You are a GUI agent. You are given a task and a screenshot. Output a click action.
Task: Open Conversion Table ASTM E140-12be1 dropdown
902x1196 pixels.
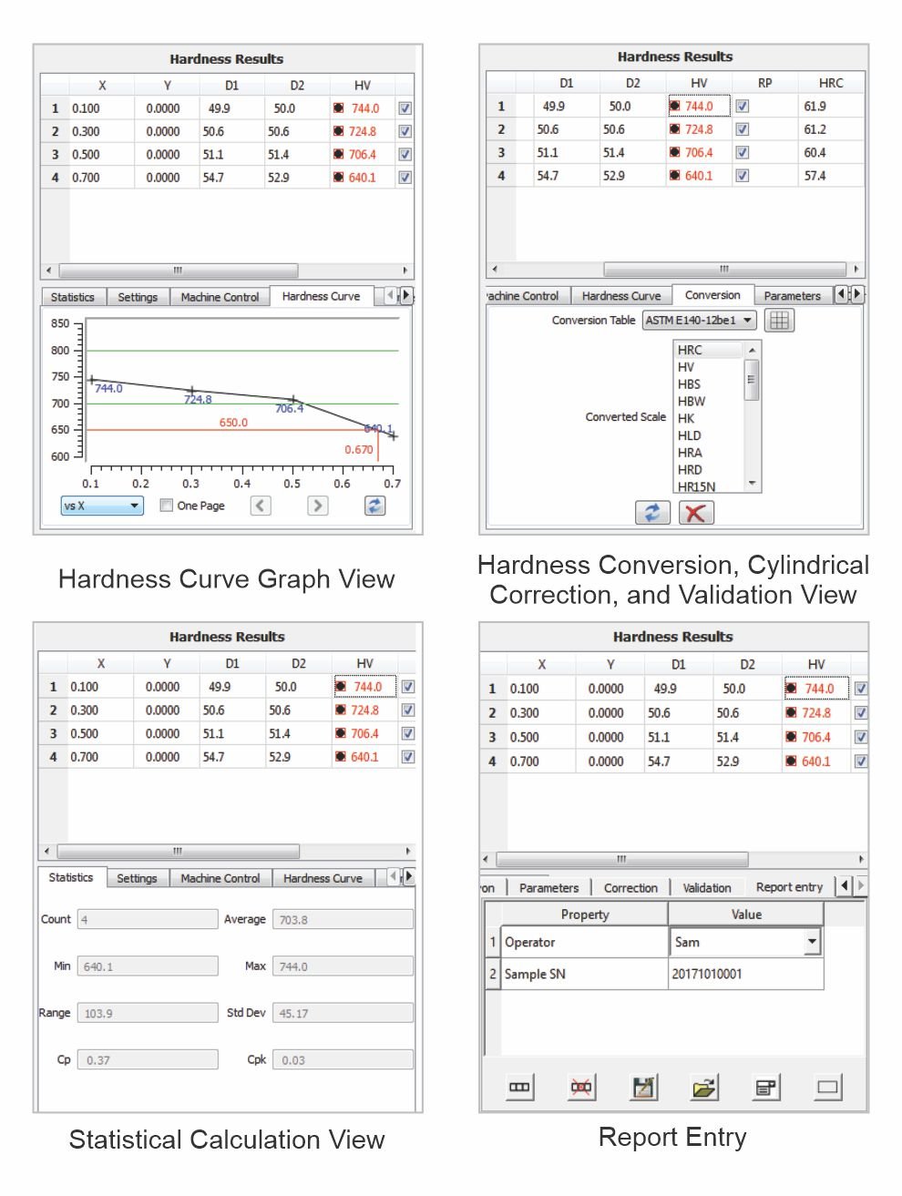tap(700, 320)
